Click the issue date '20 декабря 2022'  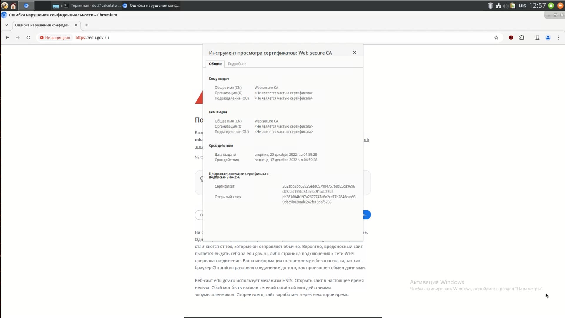point(286,155)
